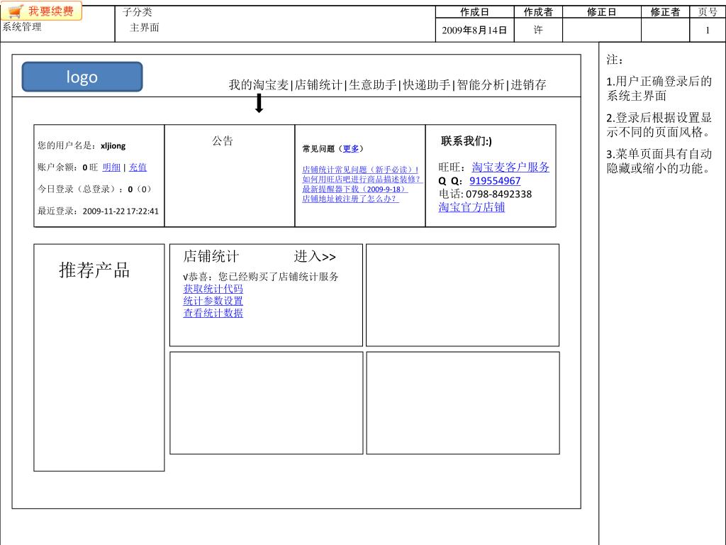Expand shop statistics with 进入>>

(315, 257)
